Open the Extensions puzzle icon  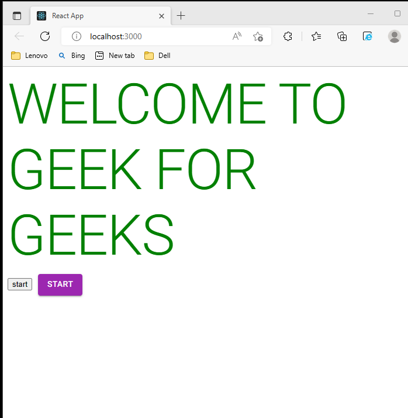288,36
